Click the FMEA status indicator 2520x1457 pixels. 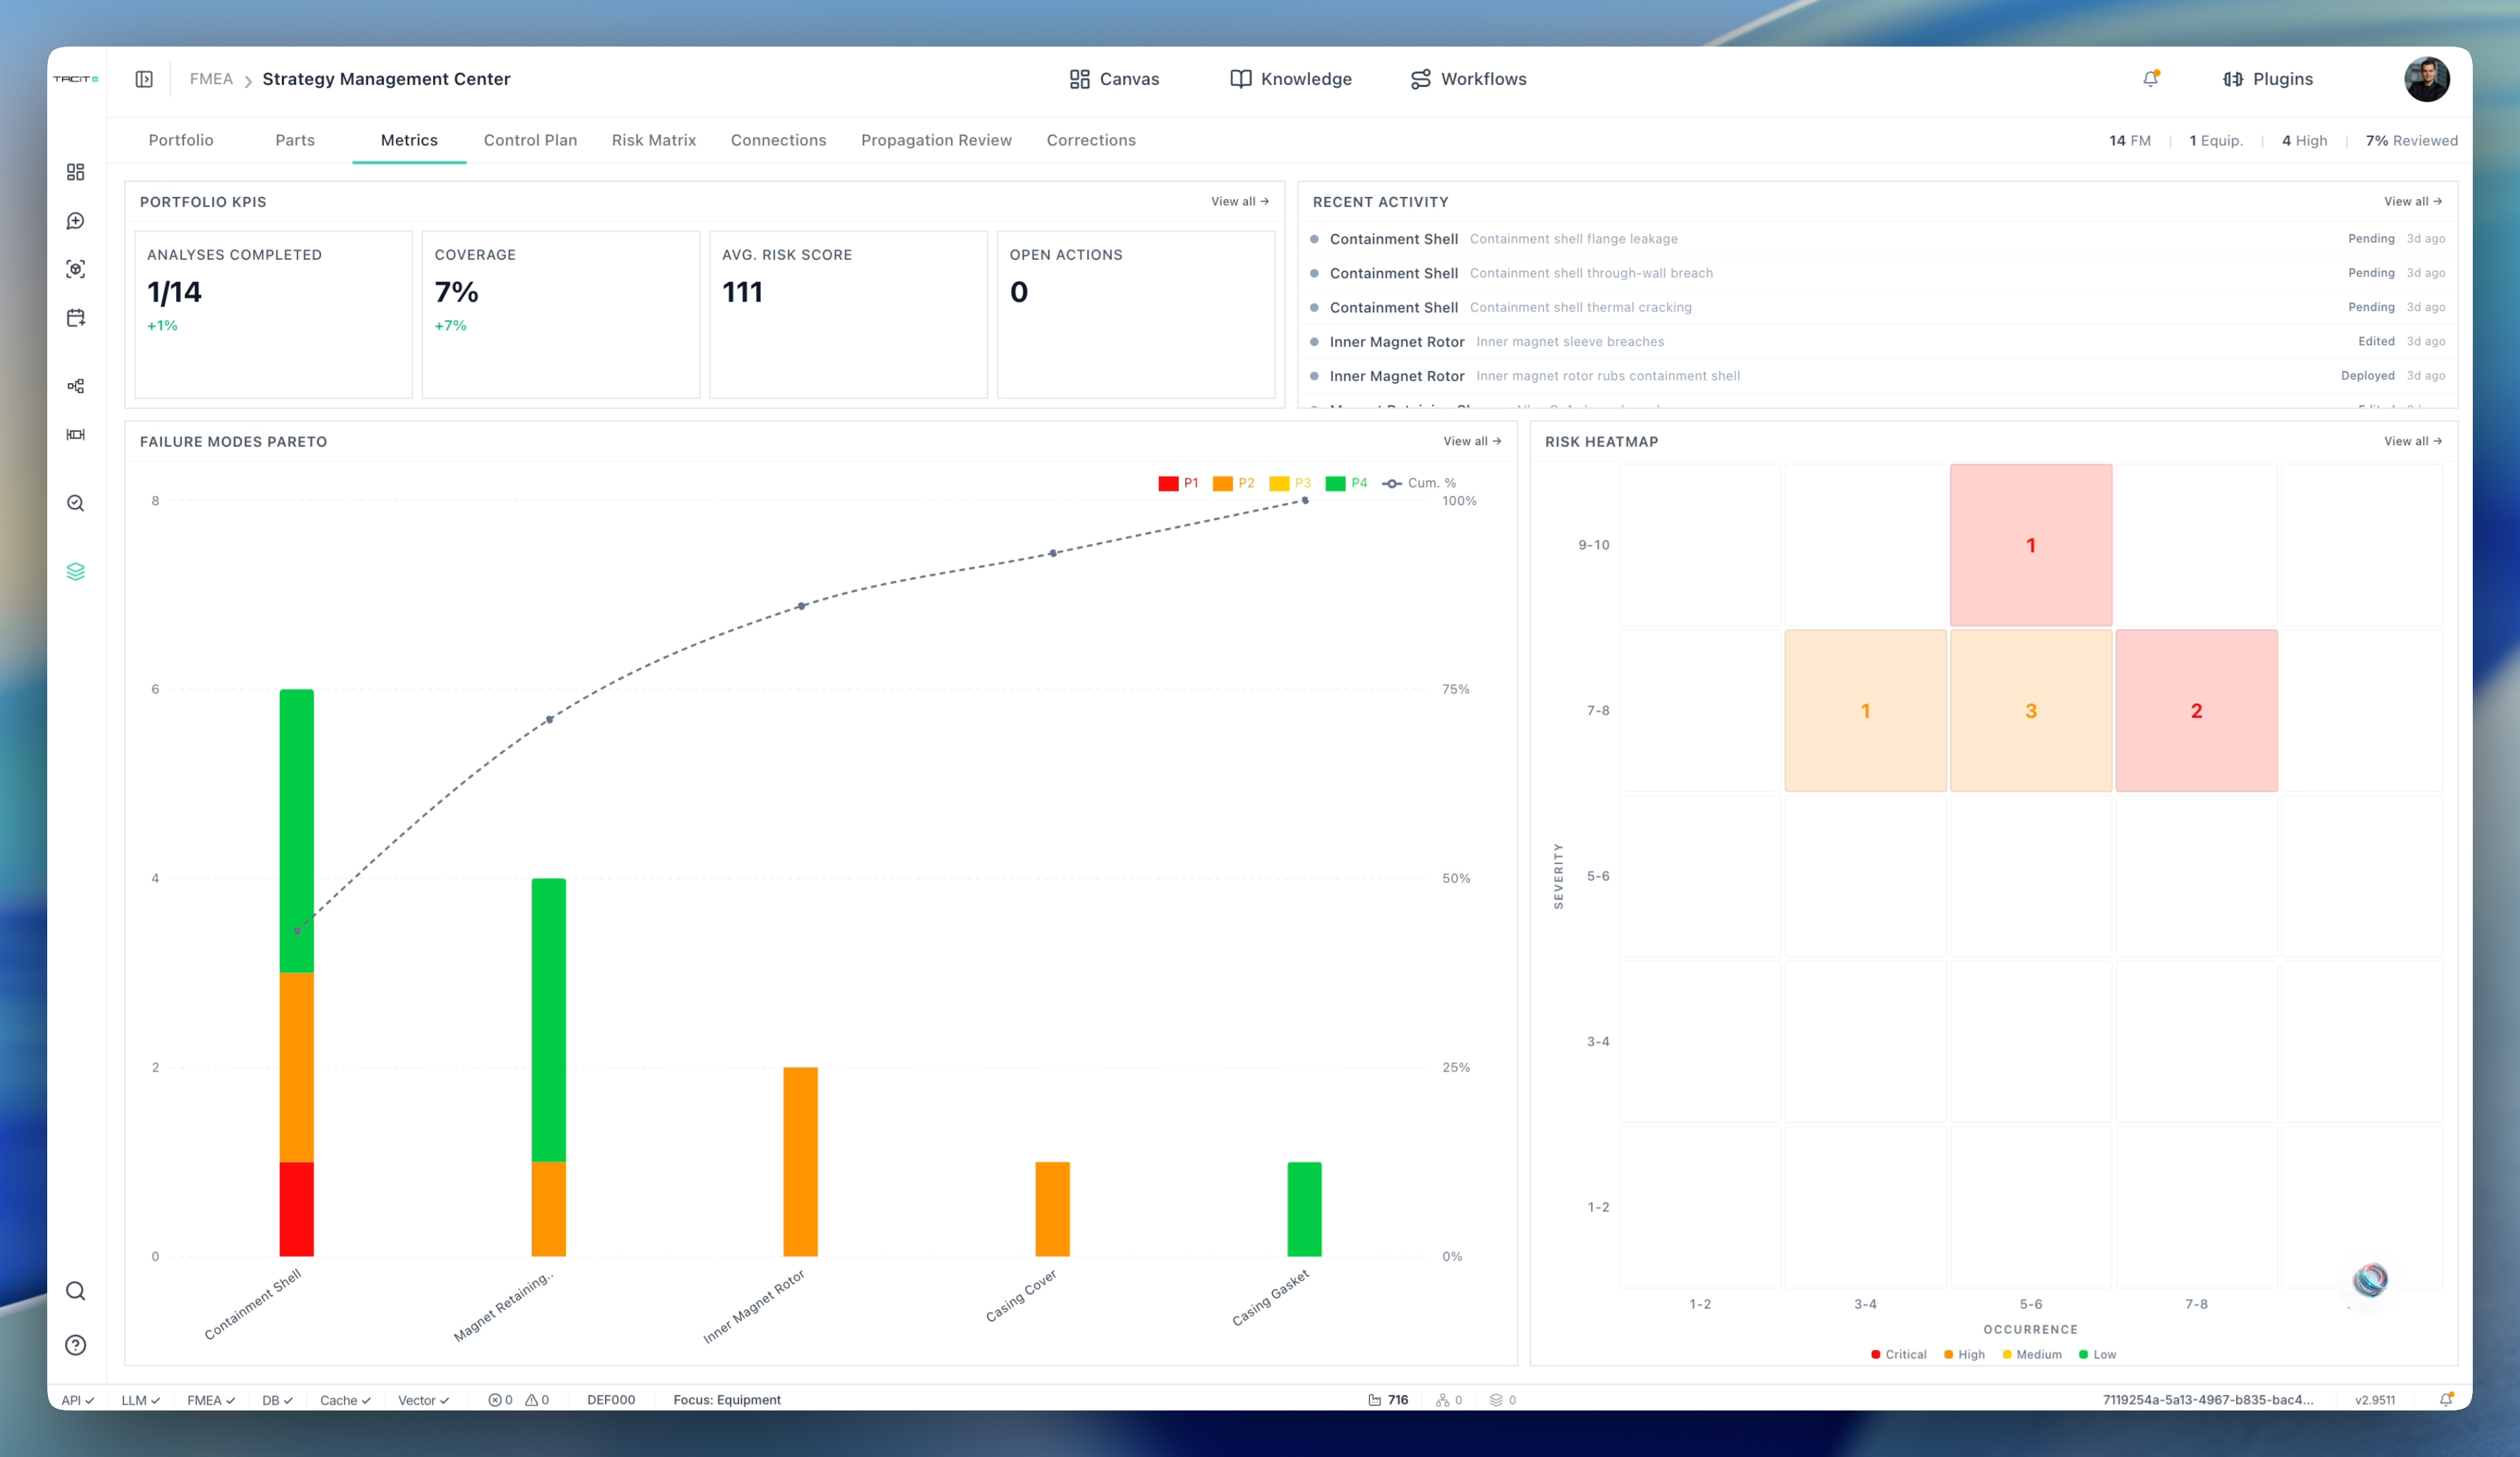pyautogui.click(x=210, y=1400)
